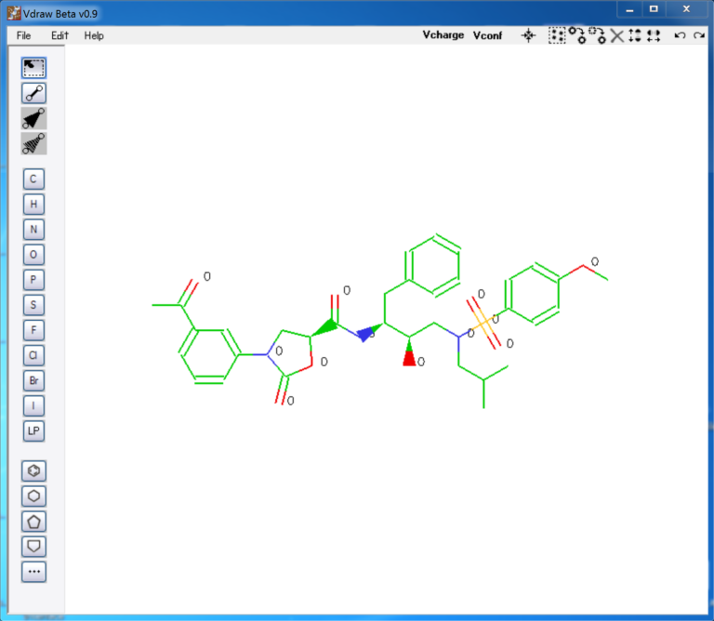This screenshot has height=621, width=714.
Task: Select the hashed wedge bond tool
Action: (34, 143)
